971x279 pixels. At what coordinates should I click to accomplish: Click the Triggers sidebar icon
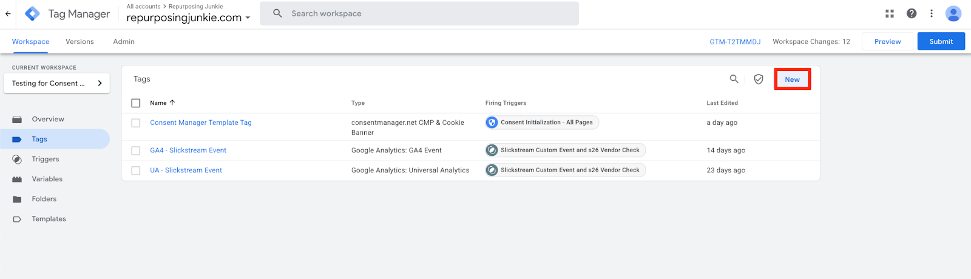click(17, 160)
